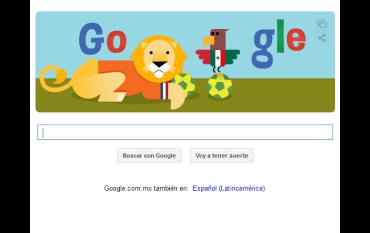Click the eagle's yellow beak

click(208, 40)
